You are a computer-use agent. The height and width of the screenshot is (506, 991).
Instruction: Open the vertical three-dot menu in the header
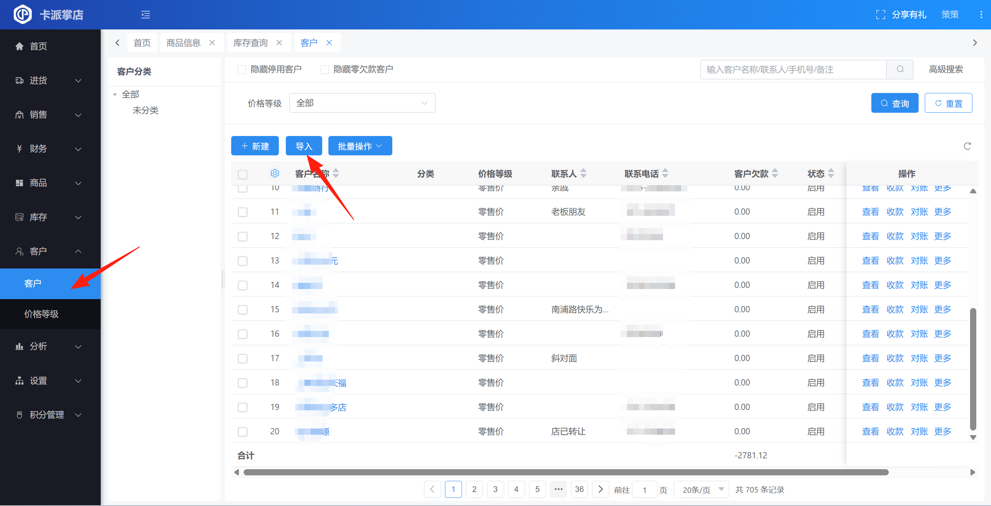pos(981,15)
